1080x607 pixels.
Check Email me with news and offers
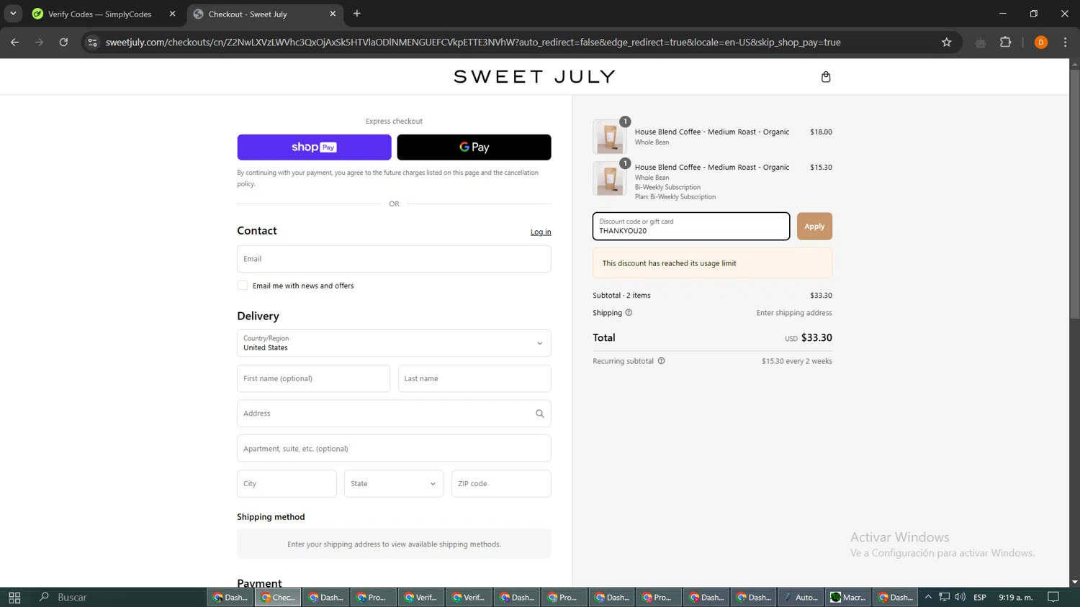pyautogui.click(x=243, y=286)
